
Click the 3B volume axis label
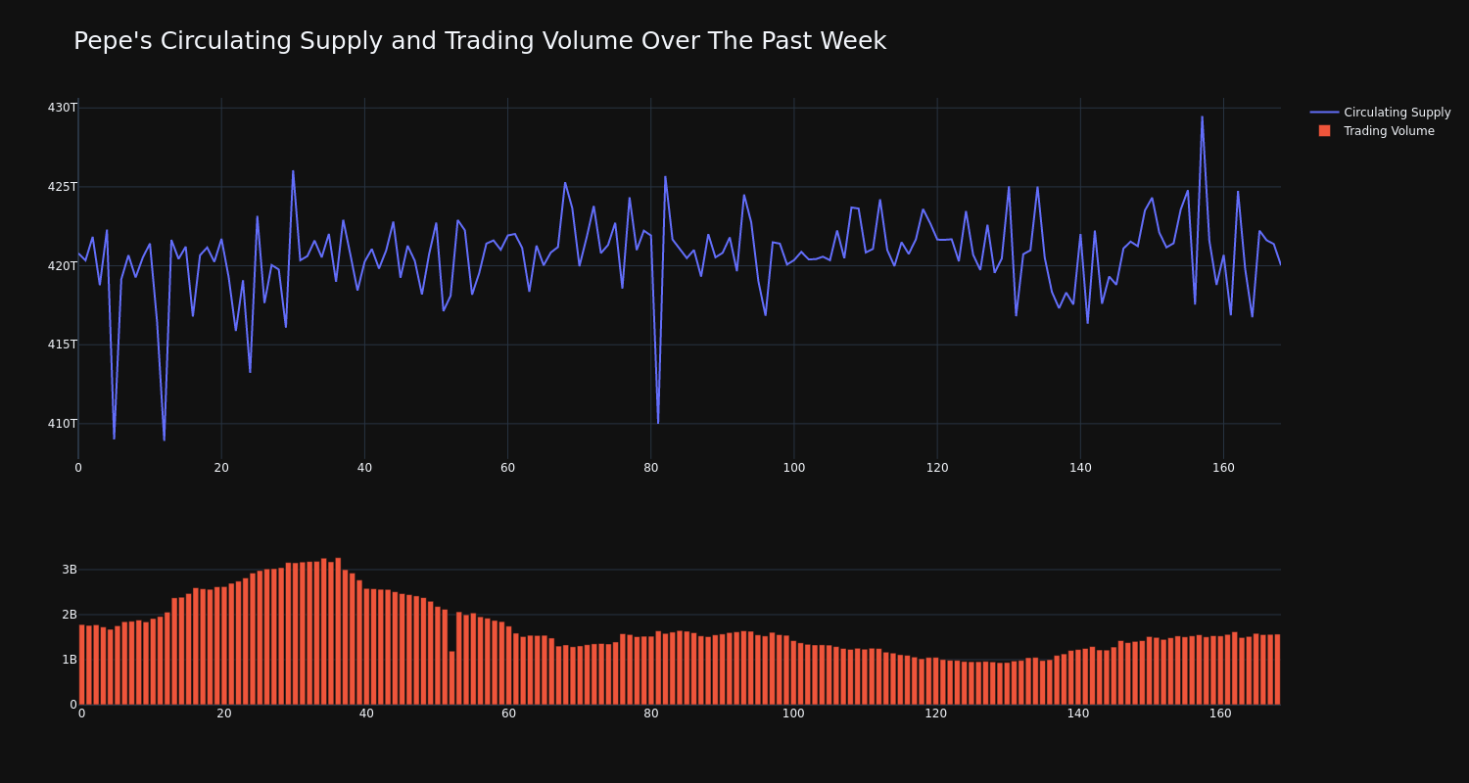(x=69, y=570)
